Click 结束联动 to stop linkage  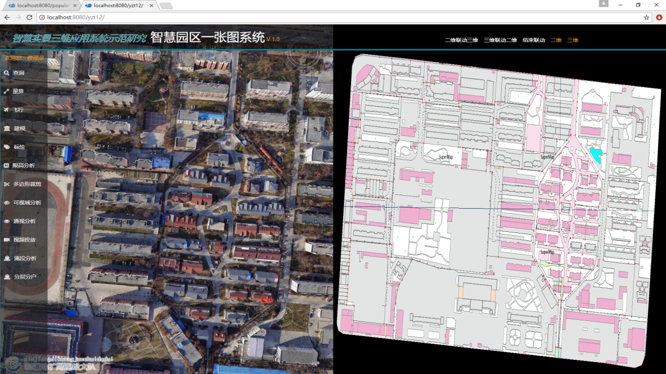[x=534, y=40]
